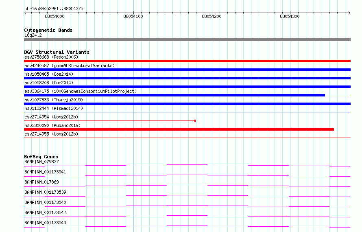
Task: Click the esv2714954 (Wong2012b) red end marker
Action: 195,121
